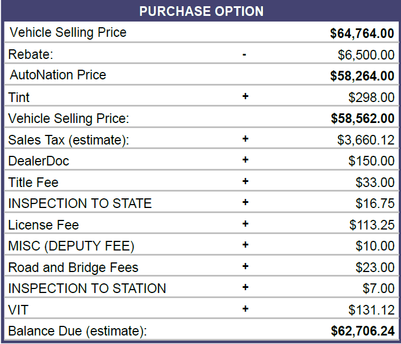Screen dimensions: 401x344
Task: Click the DealerDoc label
Action: (39, 161)
